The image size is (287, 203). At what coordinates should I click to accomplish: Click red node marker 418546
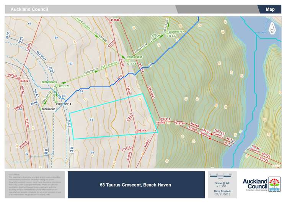tap(110, 21)
